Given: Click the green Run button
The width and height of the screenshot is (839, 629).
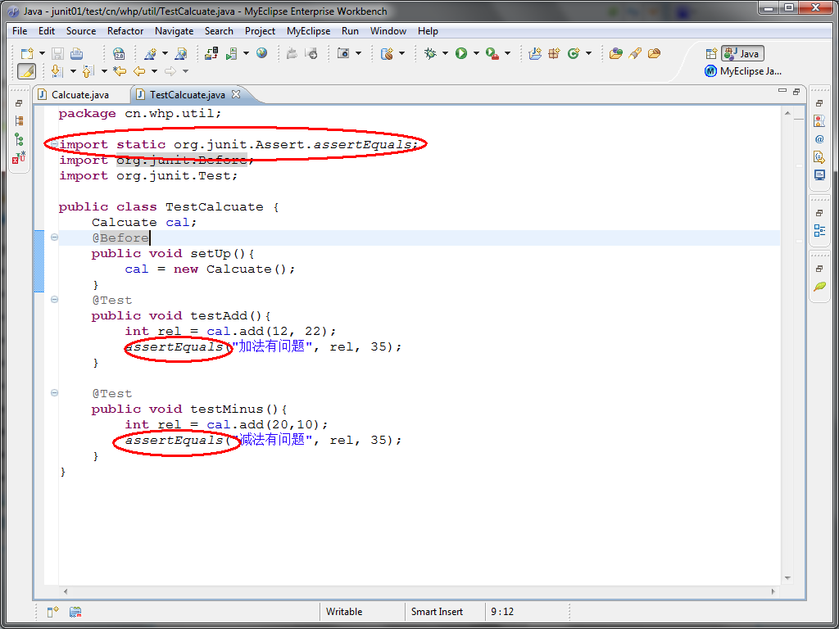Looking at the screenshot, I should coord(461,53).
